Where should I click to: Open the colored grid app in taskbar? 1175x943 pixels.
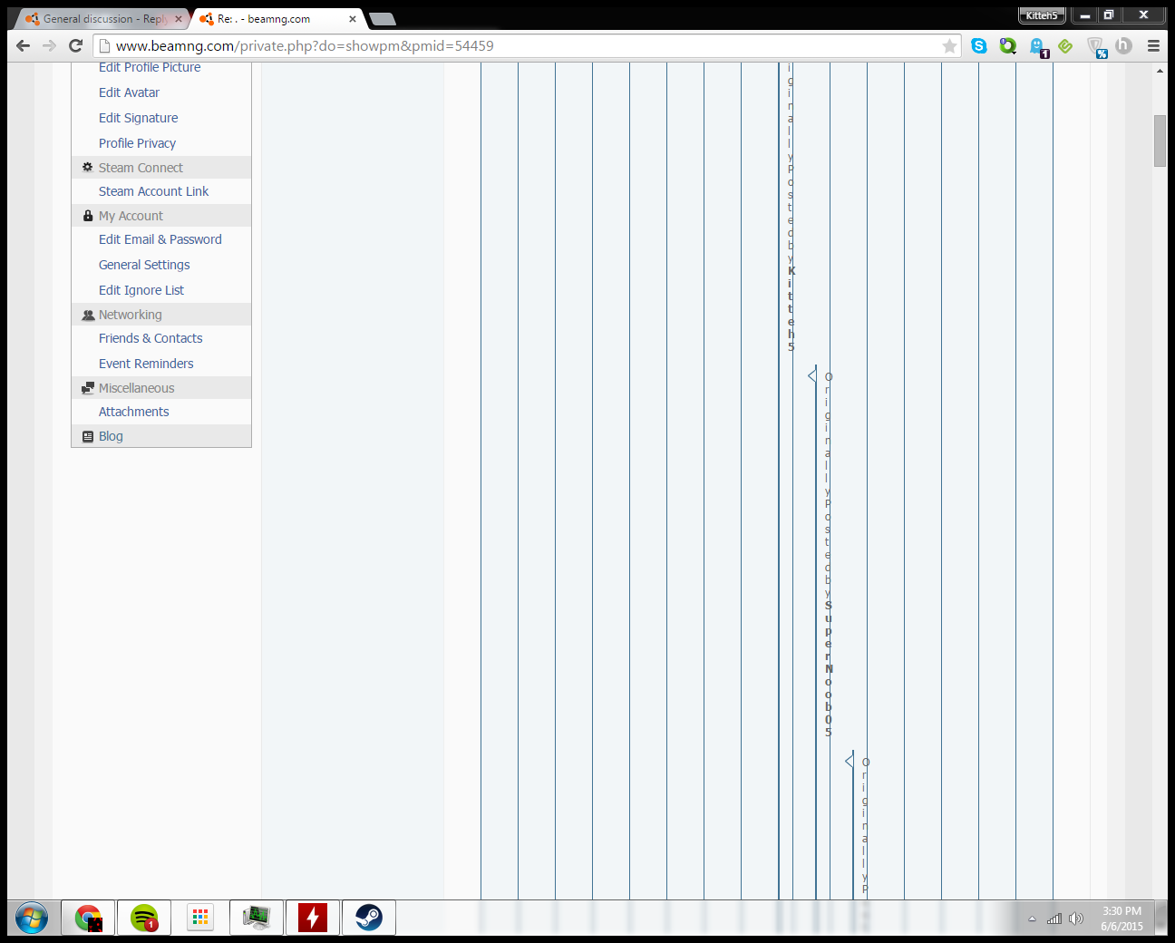pos(200,918)
